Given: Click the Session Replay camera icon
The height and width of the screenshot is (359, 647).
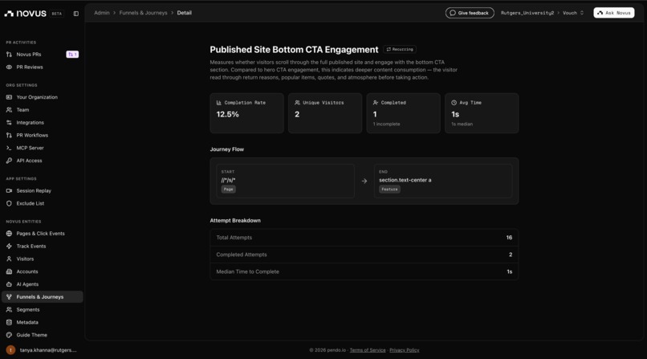Looking at the screenshot, I should [x=9, y=191].
